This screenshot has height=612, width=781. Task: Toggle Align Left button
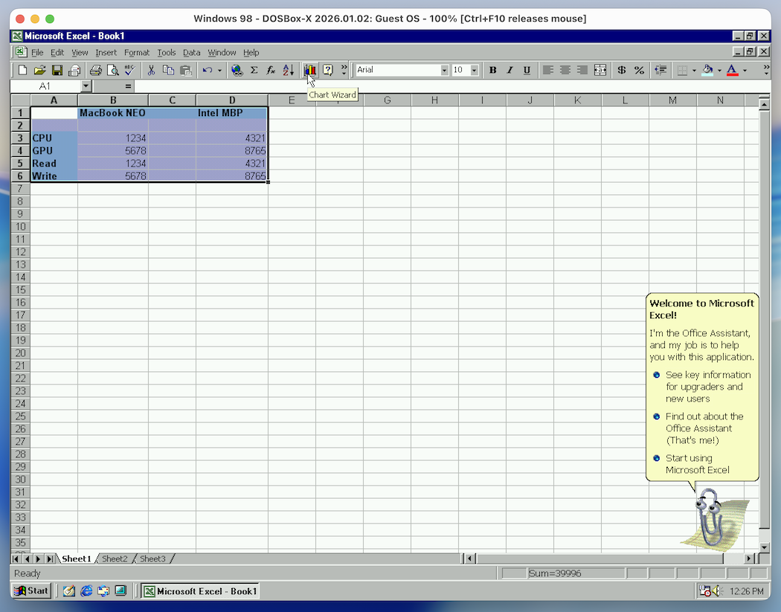coord(548,70)
